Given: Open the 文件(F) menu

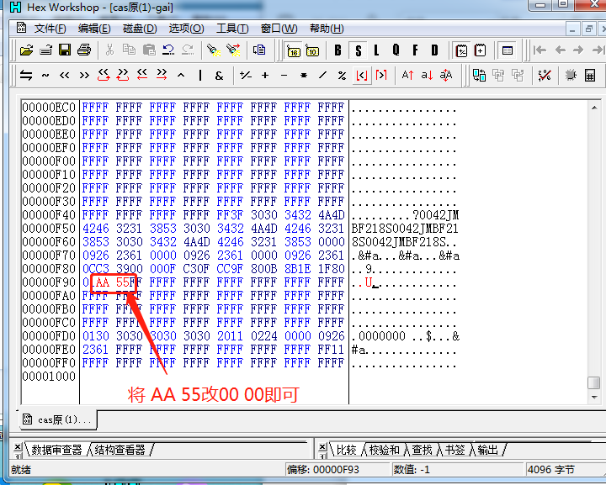Looking at the screenshot, I should click(x=50, y=28).
